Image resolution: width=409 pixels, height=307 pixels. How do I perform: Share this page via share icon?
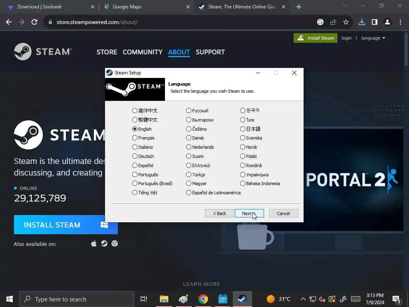(x=333, y=22)
